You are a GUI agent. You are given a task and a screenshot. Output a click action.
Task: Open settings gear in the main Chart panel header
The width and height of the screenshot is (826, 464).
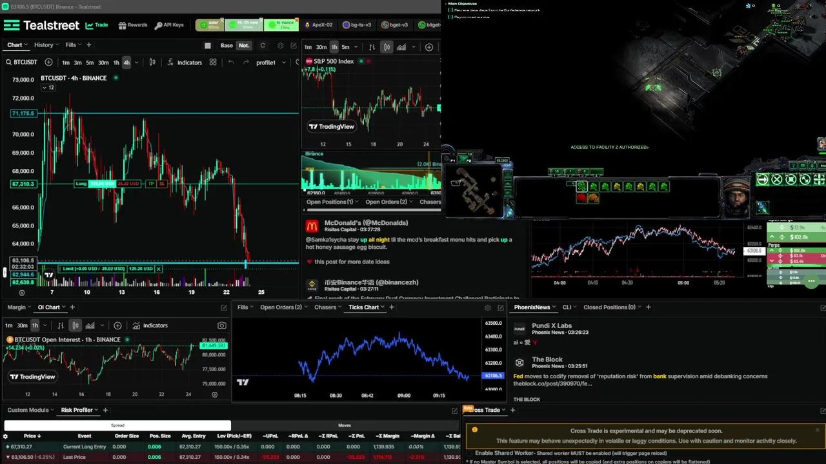[280, 46]
